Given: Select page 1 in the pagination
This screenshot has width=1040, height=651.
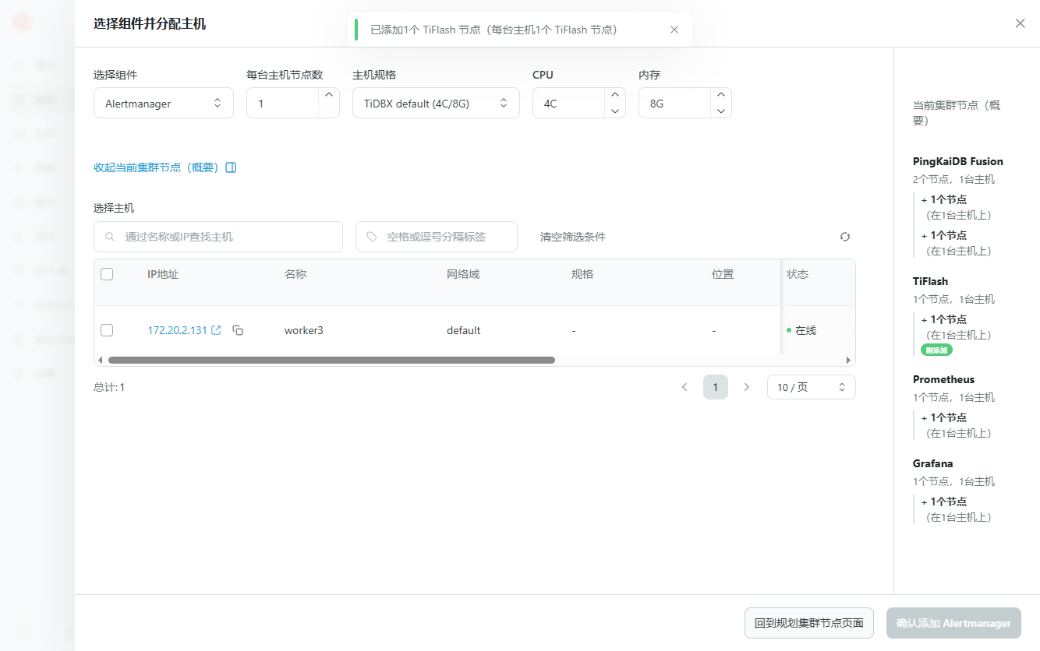Looking at the screenshot, I should coord(715,387).
